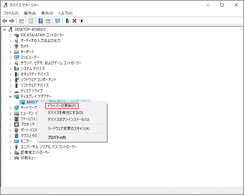244x195 pixels.
Task: Click the ディスク ドライブ drive icon
Action: click(x=17, y=91)
